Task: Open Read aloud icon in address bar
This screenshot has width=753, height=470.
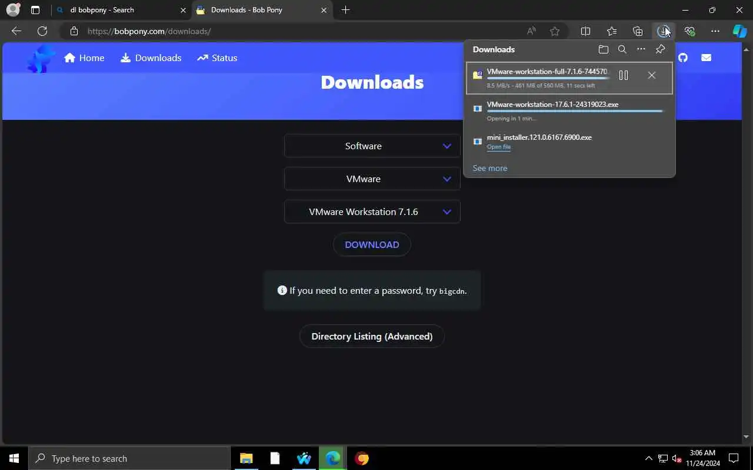Action: (531, 31)
